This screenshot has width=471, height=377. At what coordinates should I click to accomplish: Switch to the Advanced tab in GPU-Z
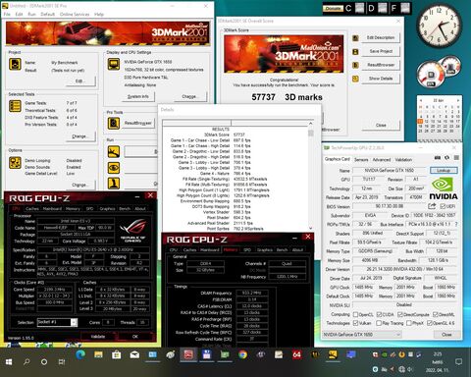[382, 160]
